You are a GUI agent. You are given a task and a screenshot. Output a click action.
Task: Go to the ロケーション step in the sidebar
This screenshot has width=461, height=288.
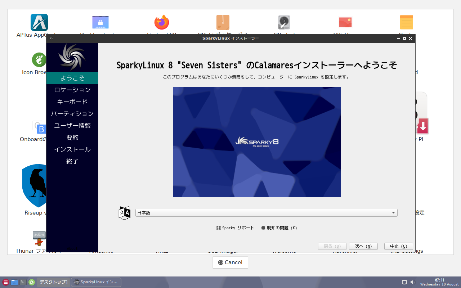[72, 90]
